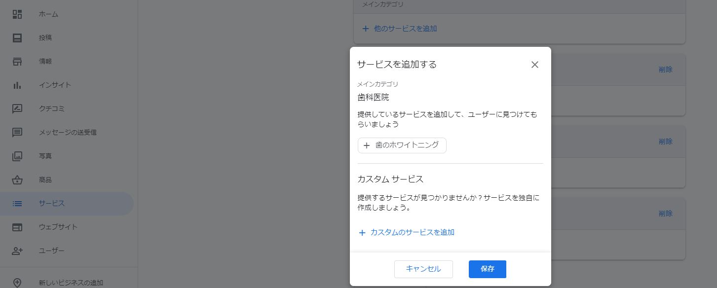Click the Reviews (クチコミ) icon
The width and height of the screenshot is (717, 288).
click(17, 108)
